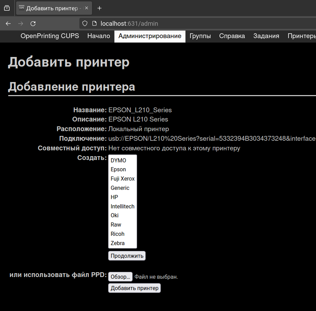This screenshot has height=311, width=316.
Task: Open the Группы section
Action: [200, 36]
